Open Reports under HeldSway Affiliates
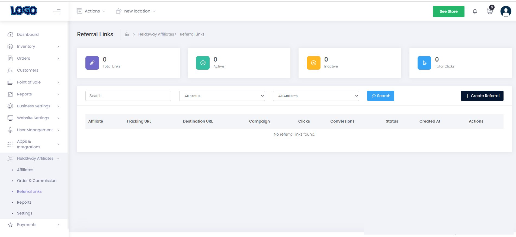 [24, 202]
